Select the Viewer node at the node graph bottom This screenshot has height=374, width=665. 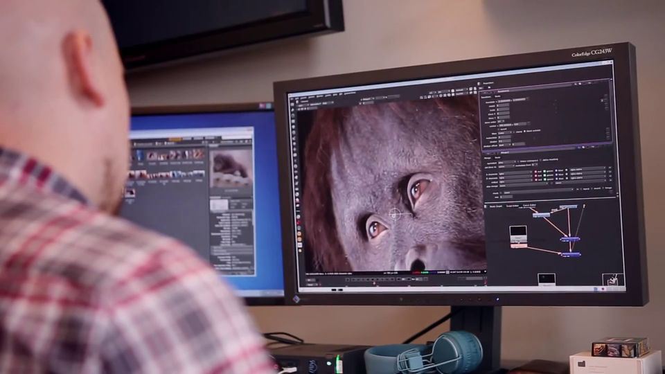pyautogui.click(x=546, y=278)
